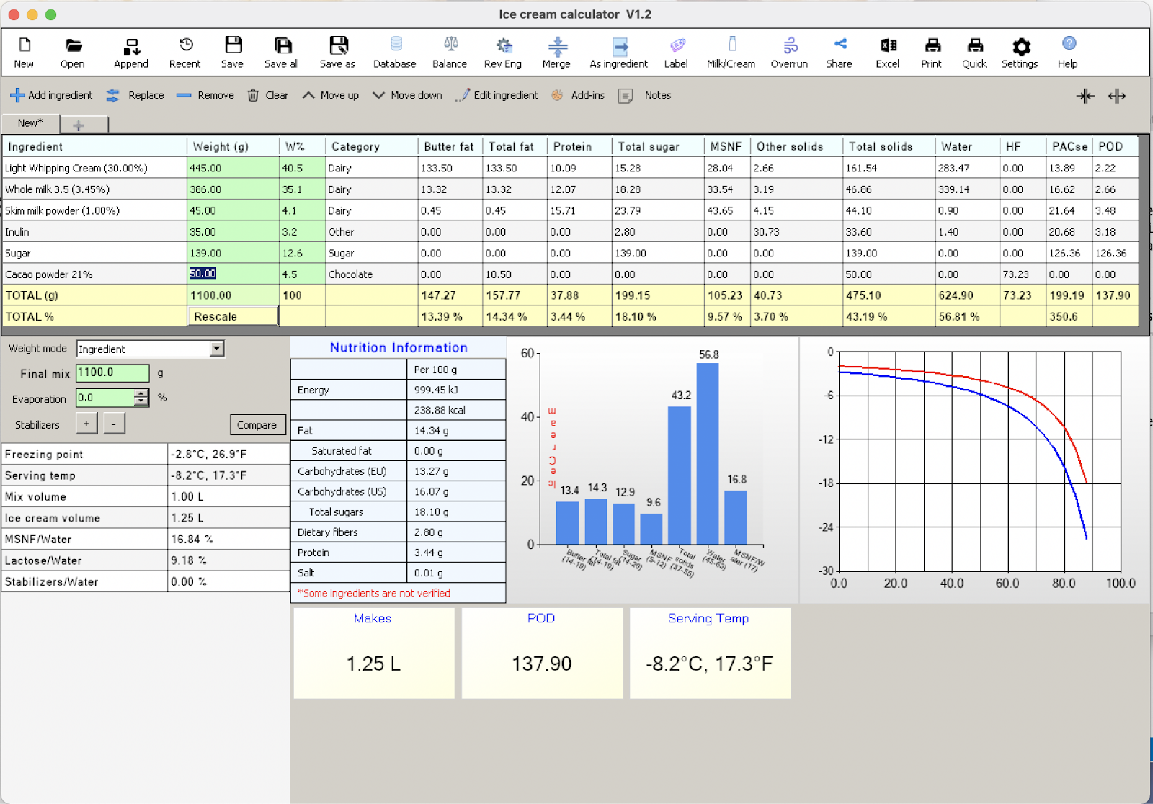The image size is (1153, 804).
Task: Open the Label tool
Action: [677, 53]
